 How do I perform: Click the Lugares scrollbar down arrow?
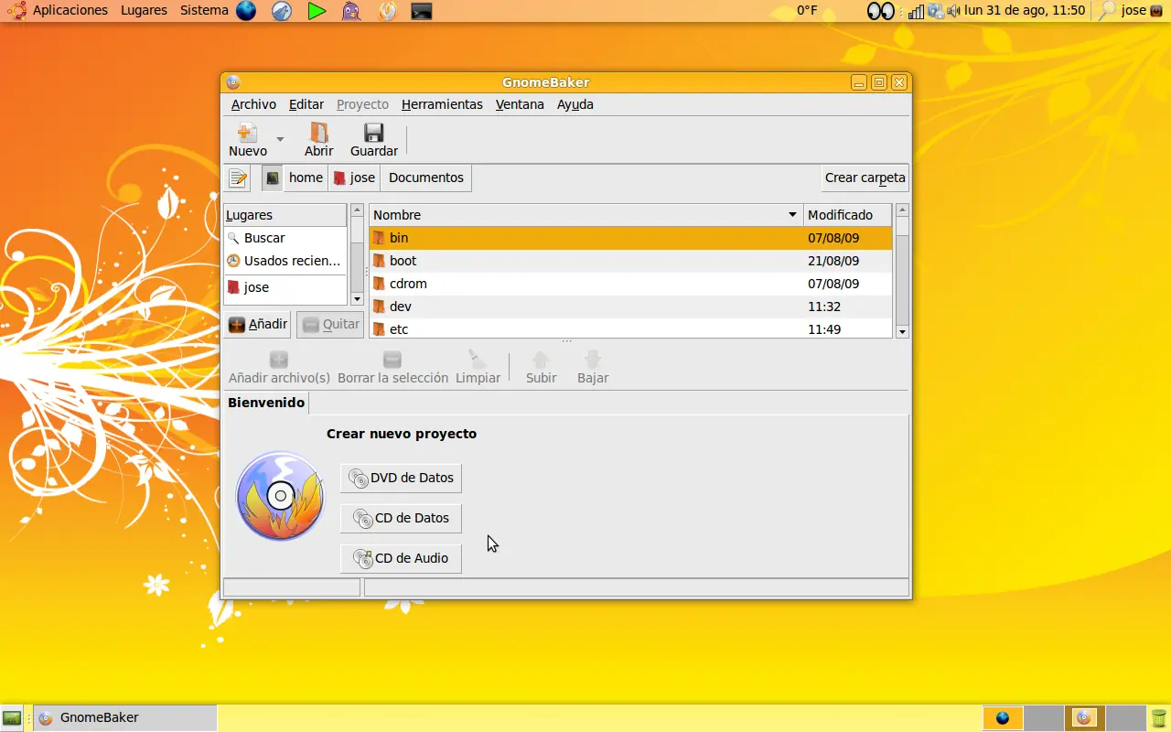tap(358, 299)
